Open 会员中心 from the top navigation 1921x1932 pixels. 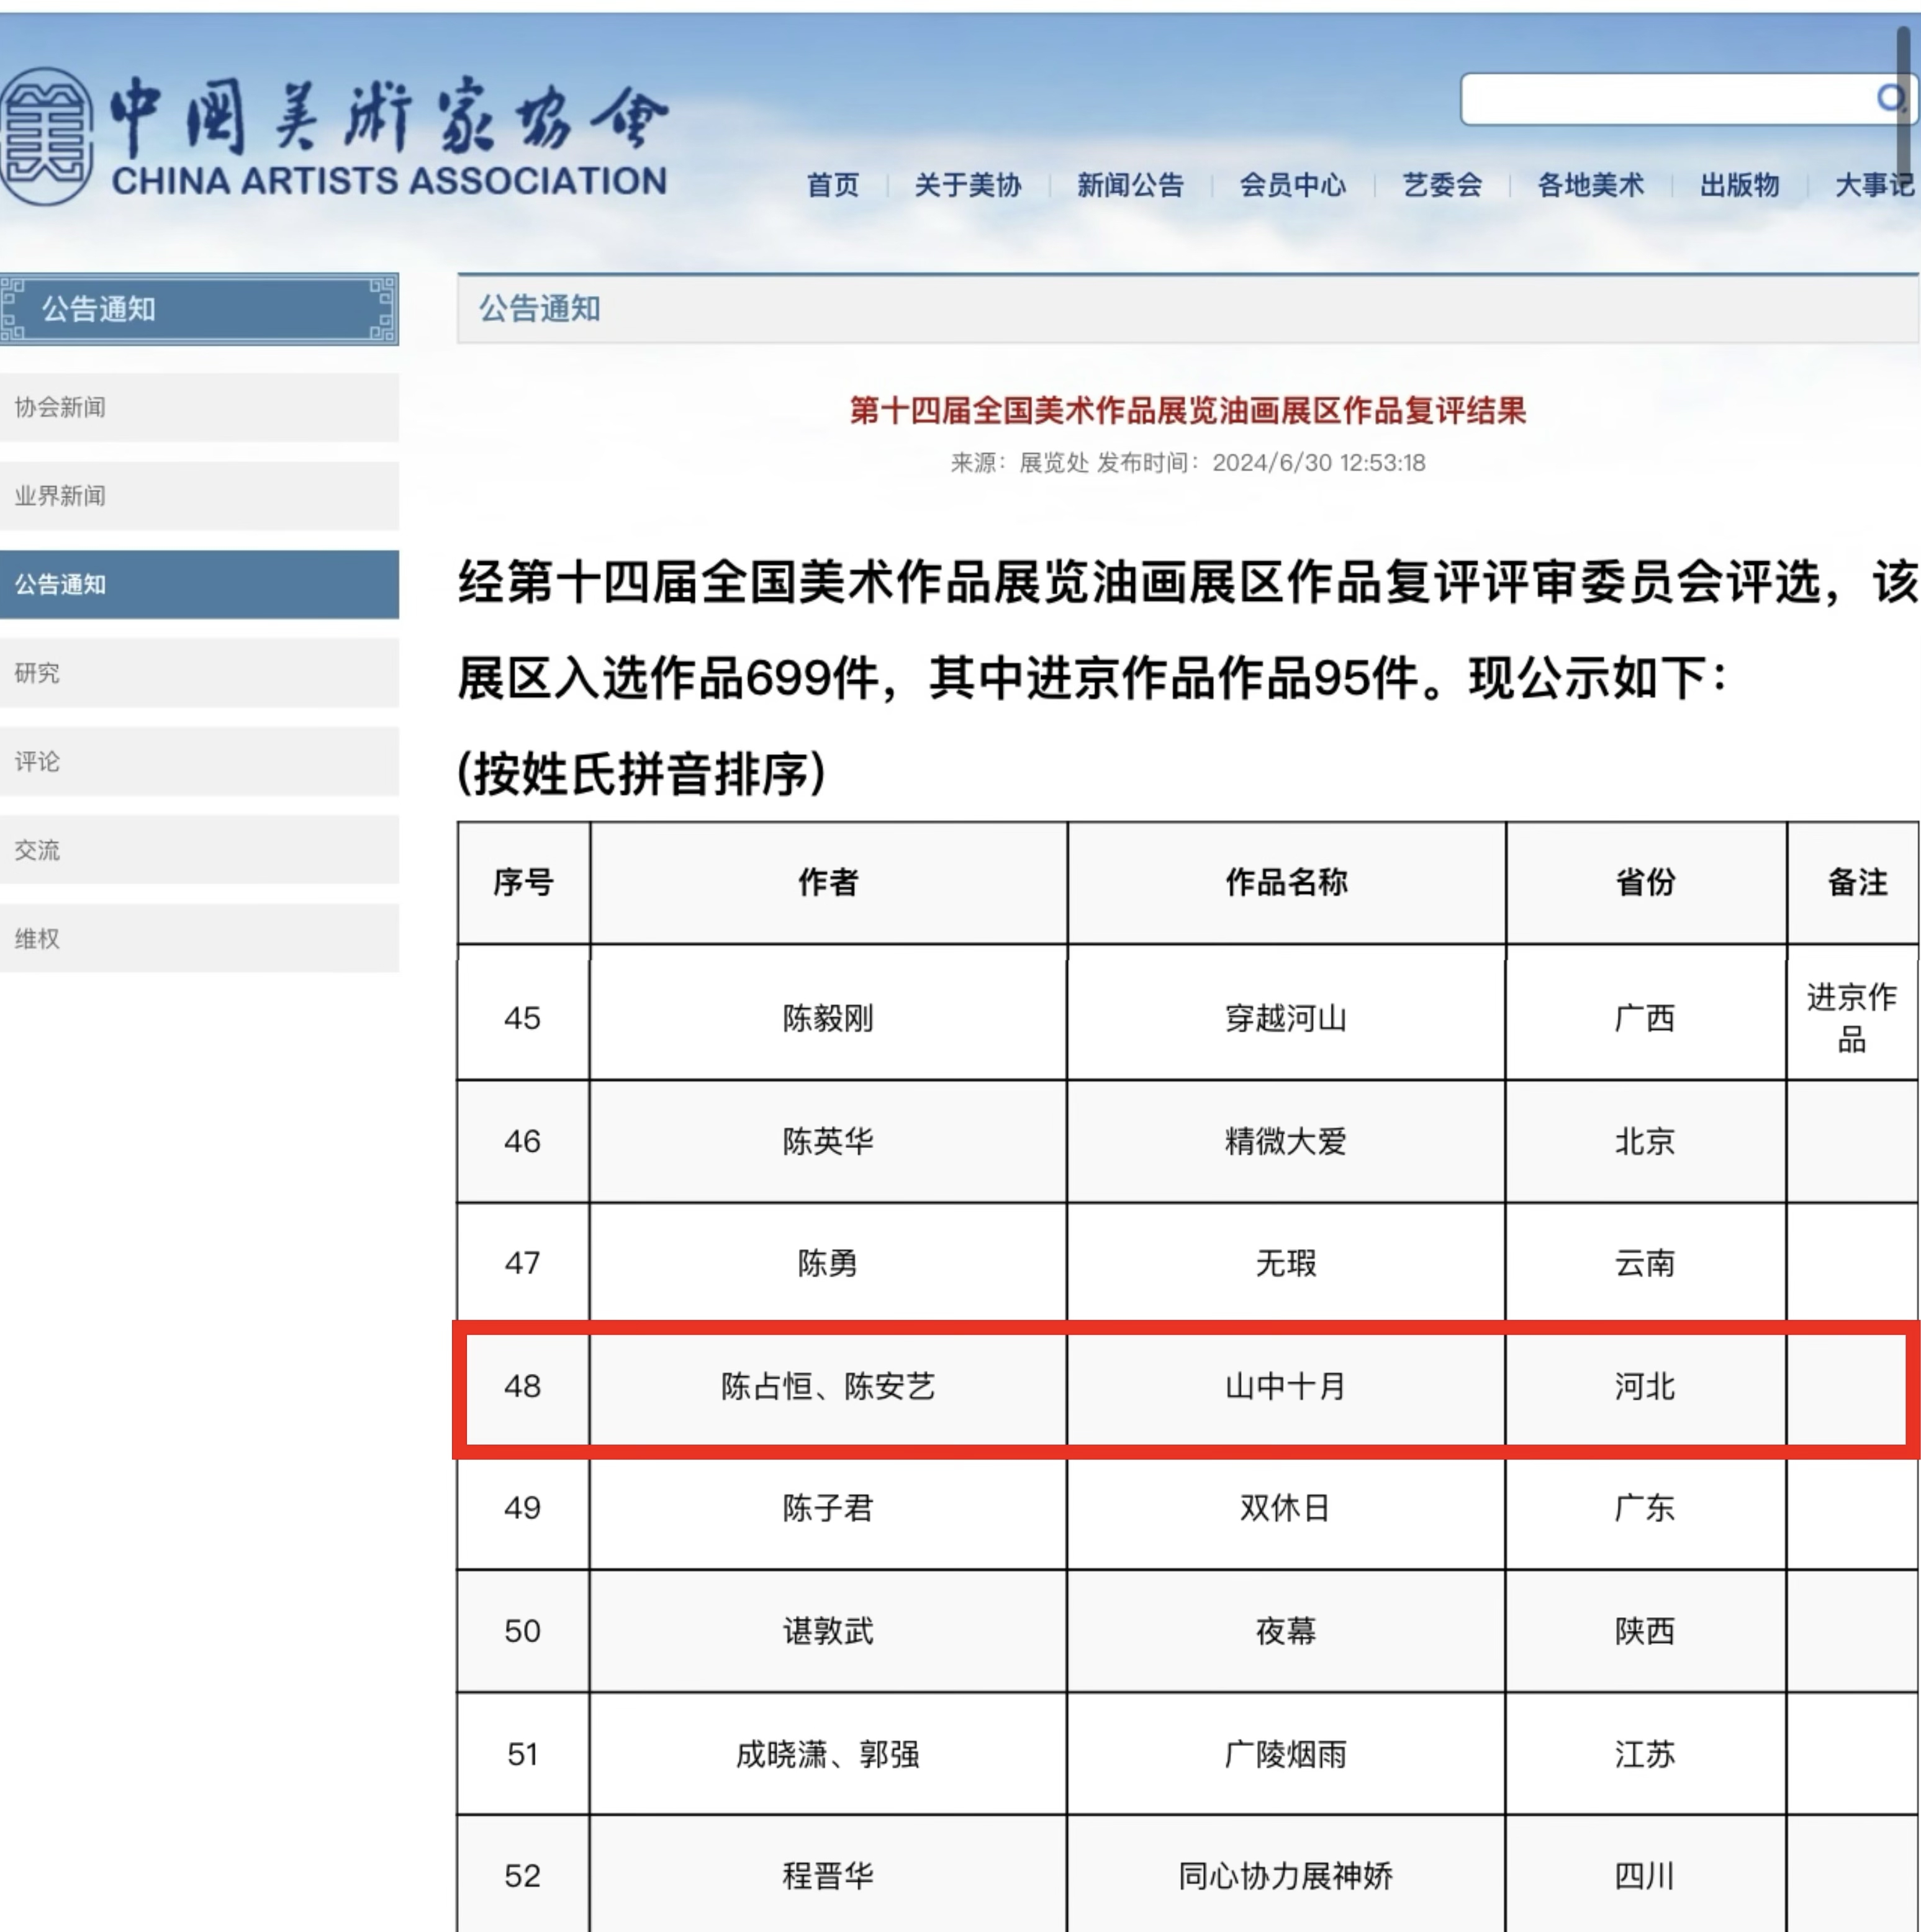(1292, 185)
